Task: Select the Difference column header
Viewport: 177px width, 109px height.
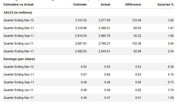Action: tap(133, 4)
